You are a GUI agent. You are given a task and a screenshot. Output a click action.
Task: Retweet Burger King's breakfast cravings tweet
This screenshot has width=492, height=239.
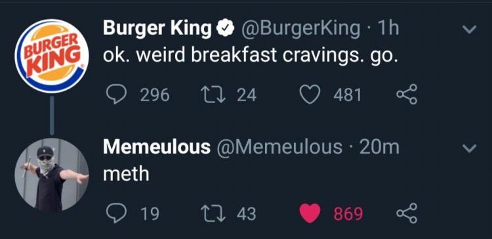(213, 95)
